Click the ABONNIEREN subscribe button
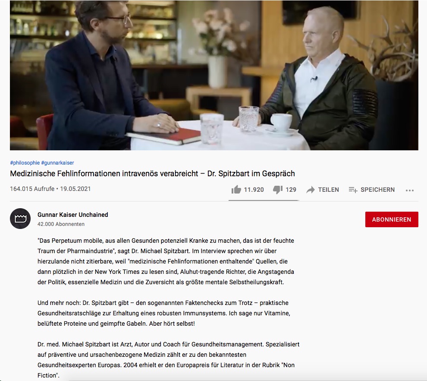The width and height of the screenshot is (427, 381). (392, 219)
